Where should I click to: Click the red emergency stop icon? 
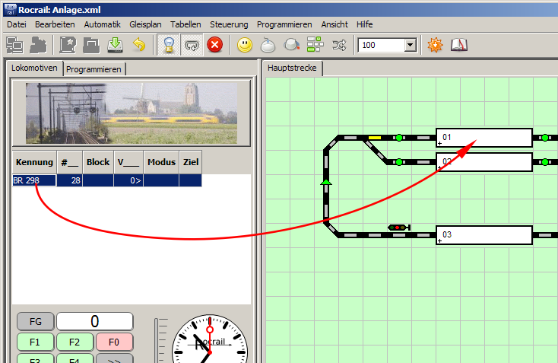click(x=214, y=45)
